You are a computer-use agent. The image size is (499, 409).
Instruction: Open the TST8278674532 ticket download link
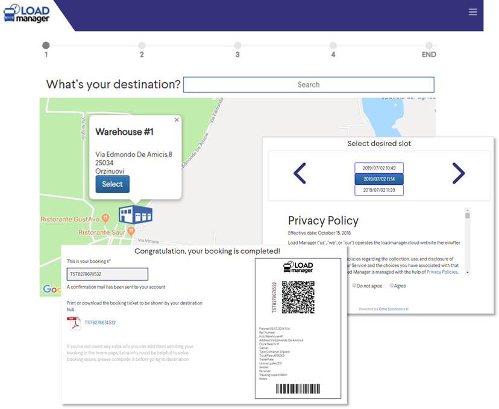pos(100,323)
